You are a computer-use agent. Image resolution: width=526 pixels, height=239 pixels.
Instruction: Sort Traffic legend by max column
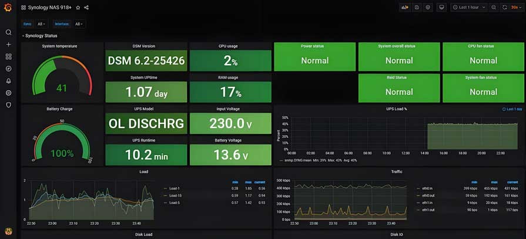[x=494, y=182]
